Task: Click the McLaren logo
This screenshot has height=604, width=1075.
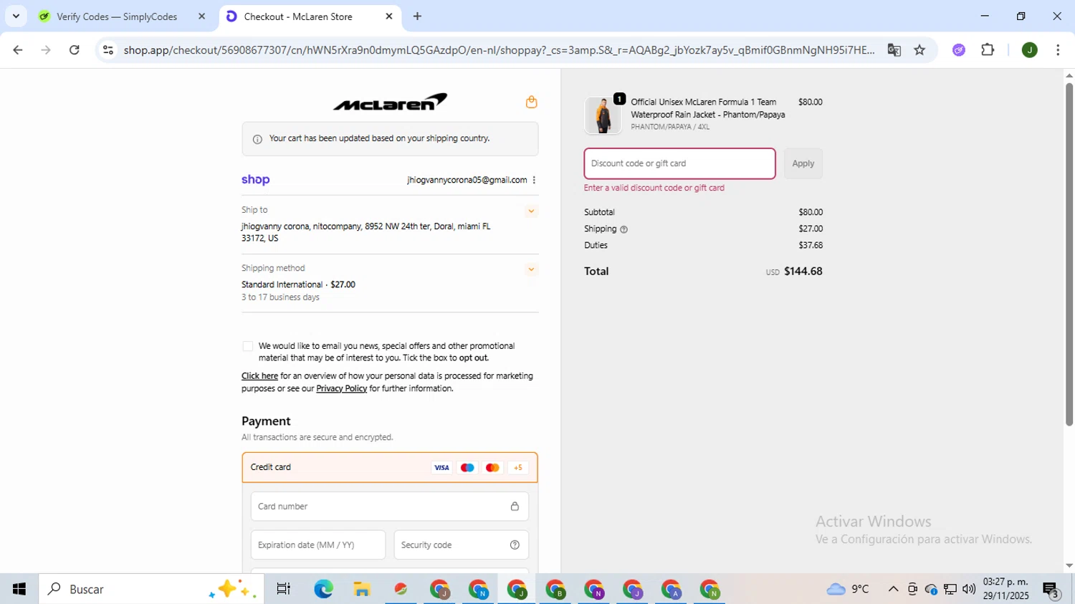Action: coord(390,102)
